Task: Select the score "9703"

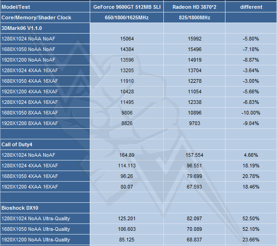Action: click(x=194, y=123)
